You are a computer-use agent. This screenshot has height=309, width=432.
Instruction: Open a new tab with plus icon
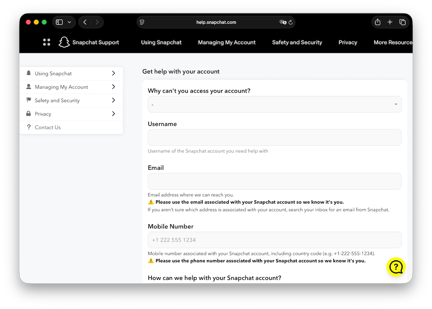[x=390, y=22]
